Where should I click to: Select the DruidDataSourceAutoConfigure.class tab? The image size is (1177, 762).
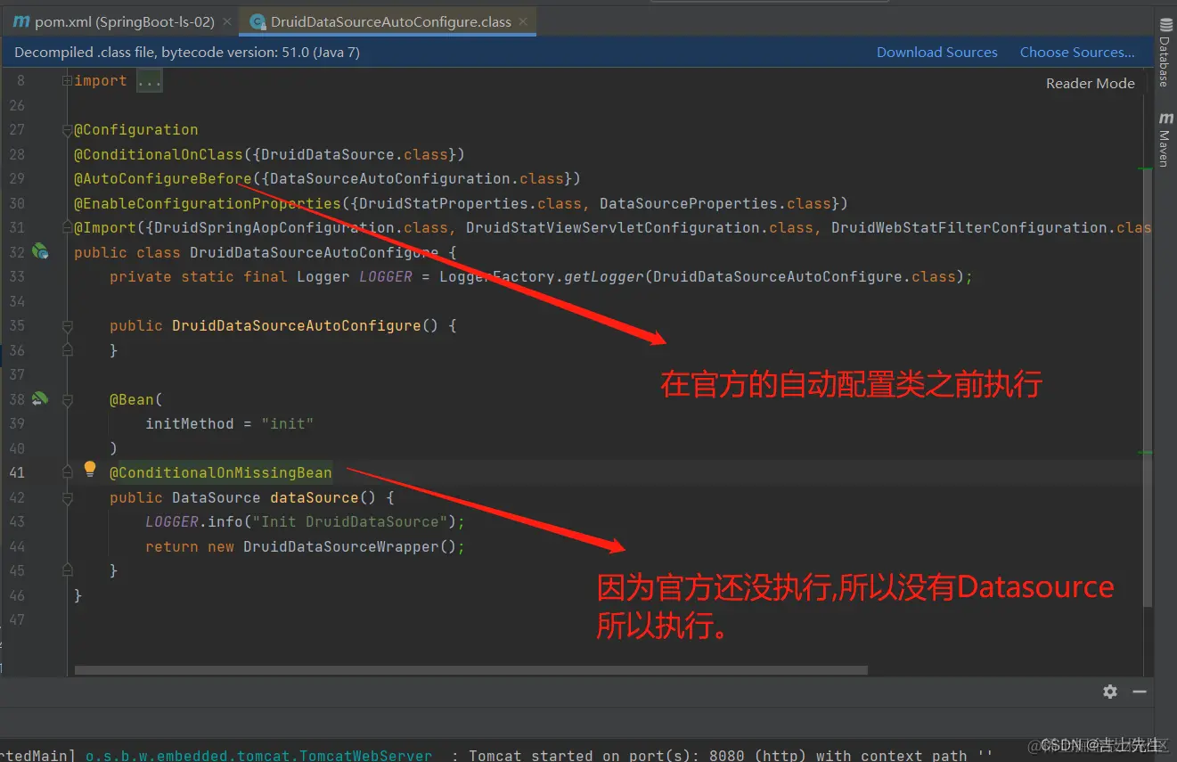click(389, 21)
